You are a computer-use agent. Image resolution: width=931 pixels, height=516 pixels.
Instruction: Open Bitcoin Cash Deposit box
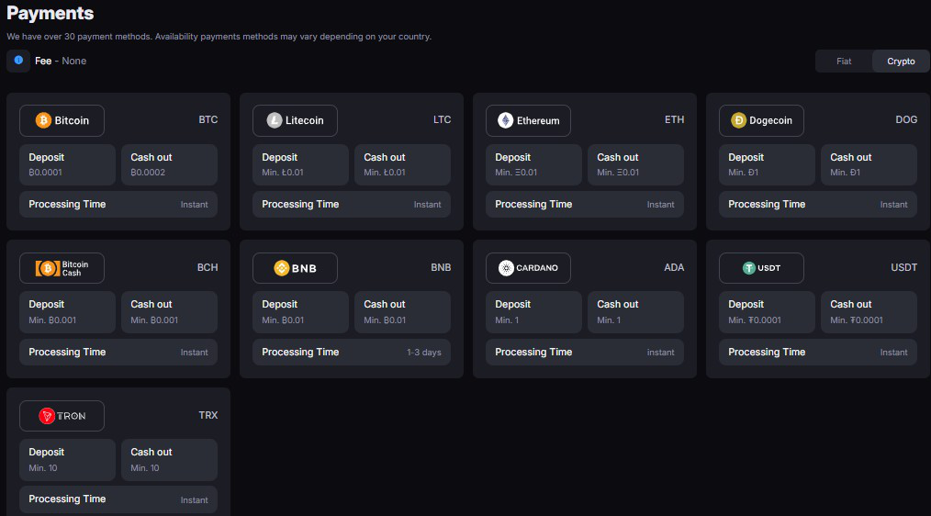click(67, 312)
